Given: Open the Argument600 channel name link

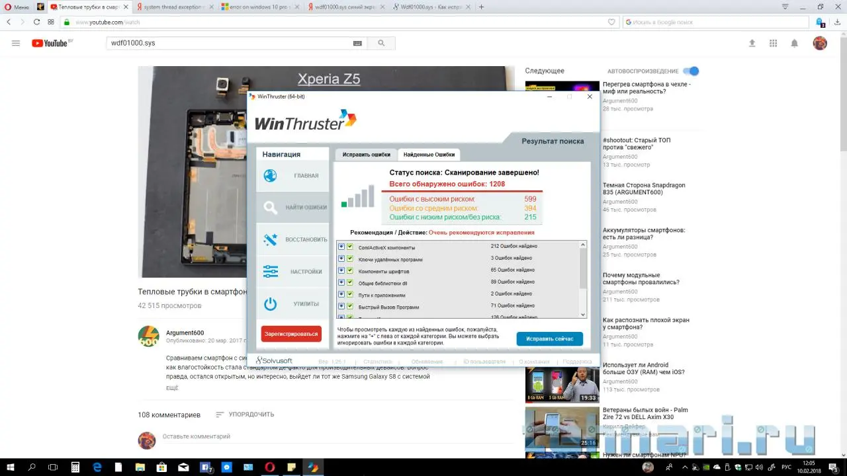Looking at the screenshot, I should pyautogui.click(x=185, y=333).
